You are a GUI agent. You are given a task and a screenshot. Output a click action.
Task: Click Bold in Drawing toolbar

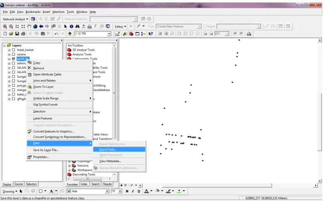click(127, 191)
